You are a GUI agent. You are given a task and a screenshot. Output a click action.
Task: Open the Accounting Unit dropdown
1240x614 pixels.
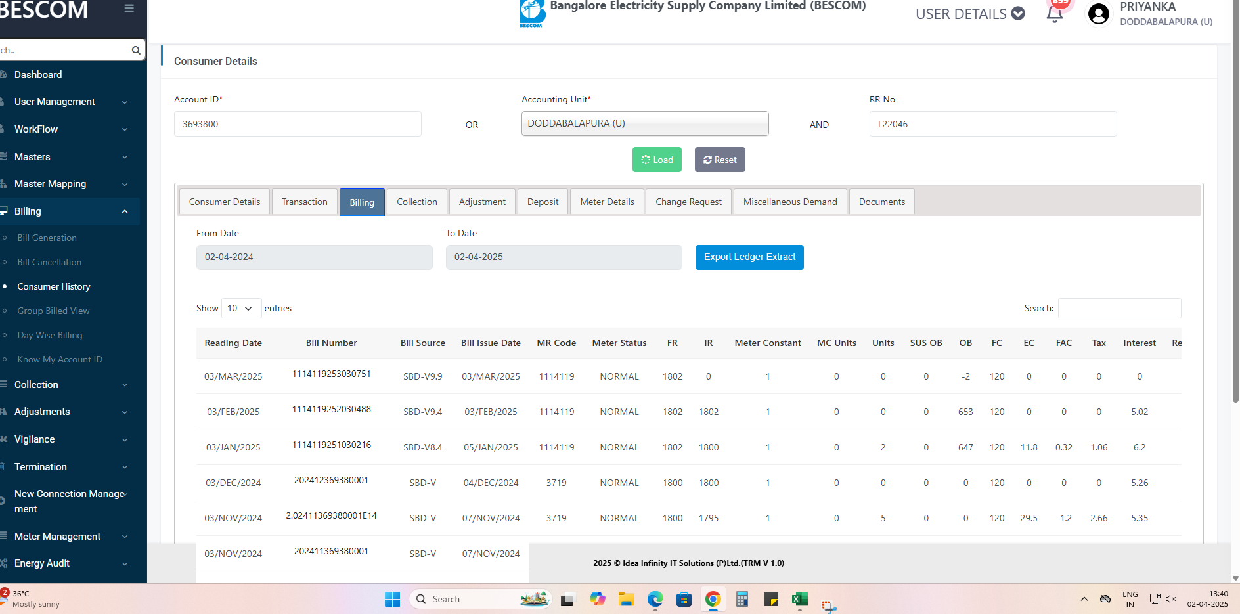(x=645, y=123)
